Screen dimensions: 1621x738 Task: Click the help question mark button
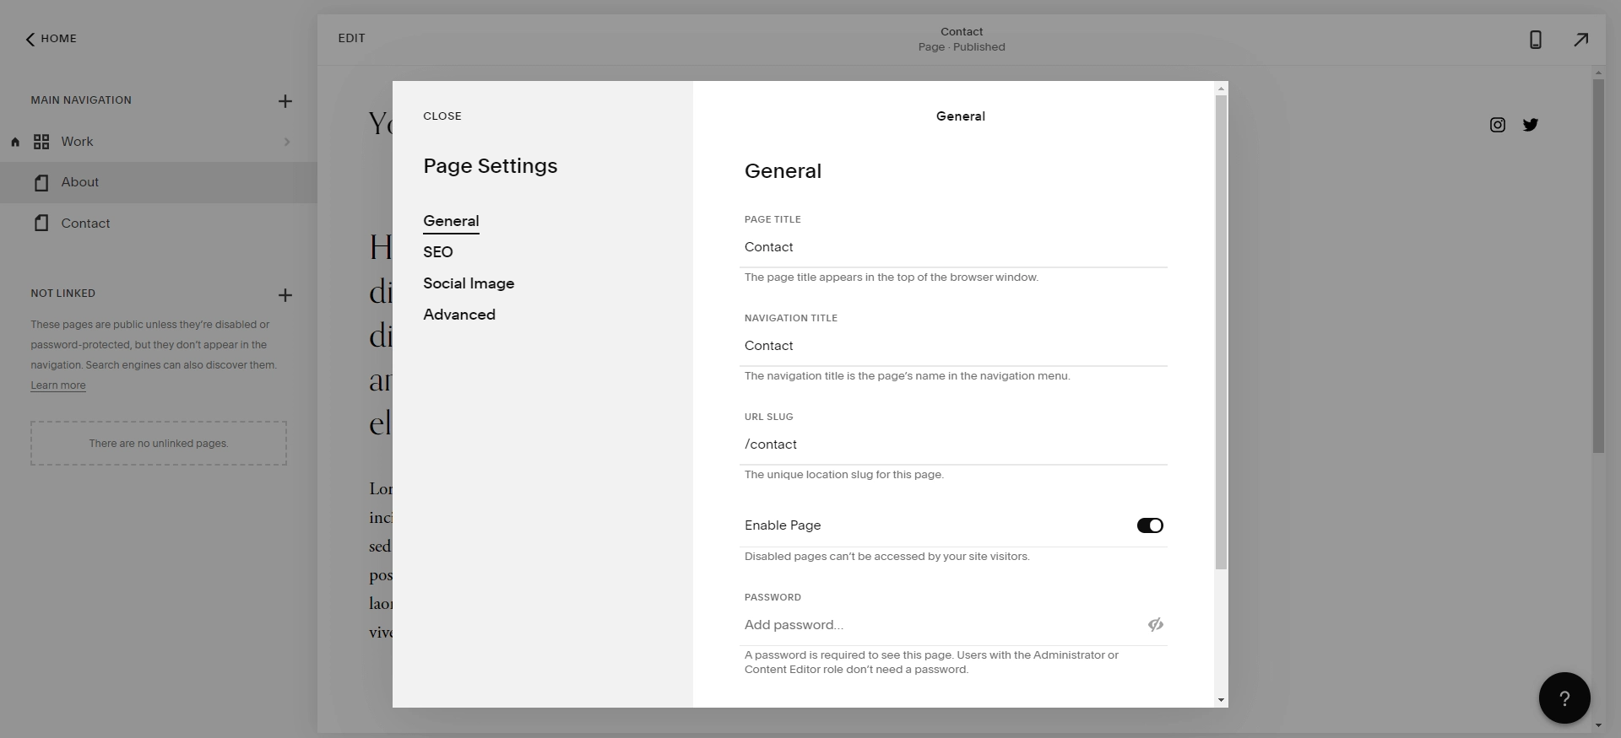tap(1564, 698)
